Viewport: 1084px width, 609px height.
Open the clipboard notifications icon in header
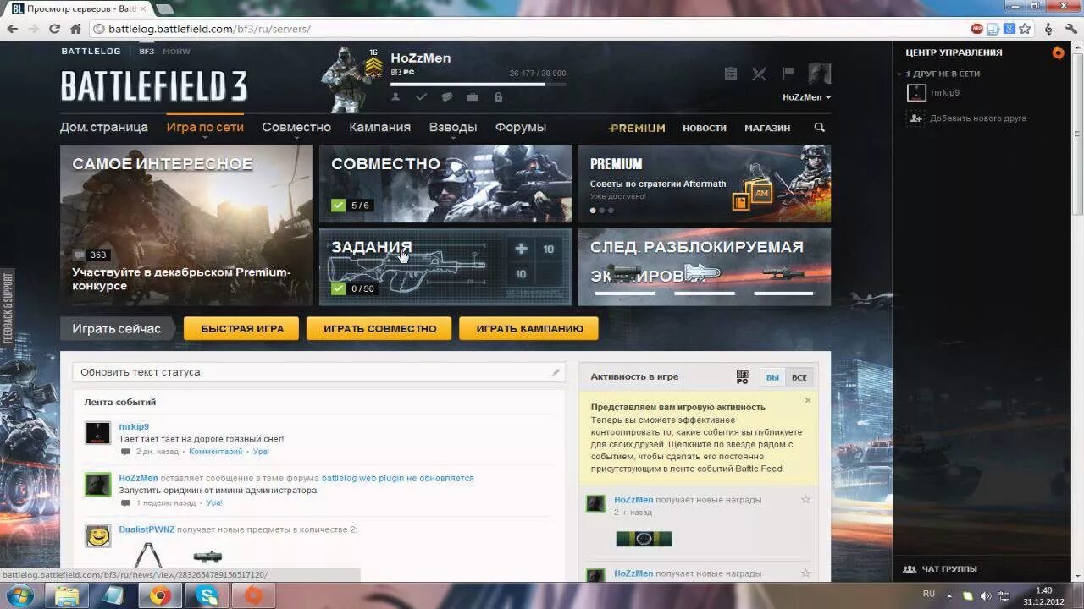pos(731,74)
